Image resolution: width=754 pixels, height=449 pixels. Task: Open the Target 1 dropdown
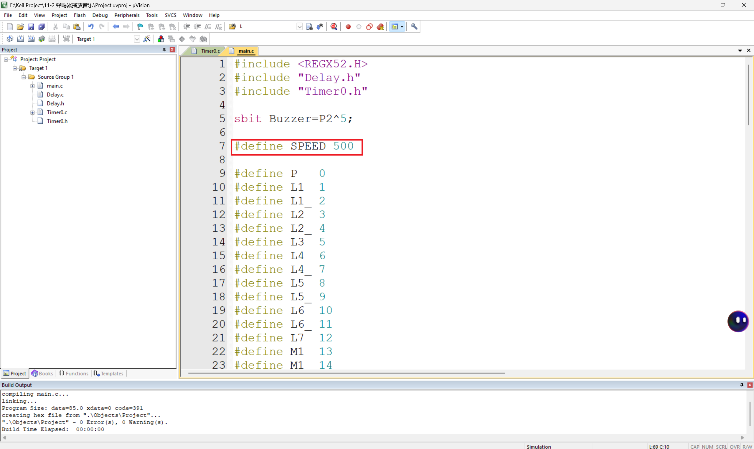pyautogui.click(x=137, y=39)
